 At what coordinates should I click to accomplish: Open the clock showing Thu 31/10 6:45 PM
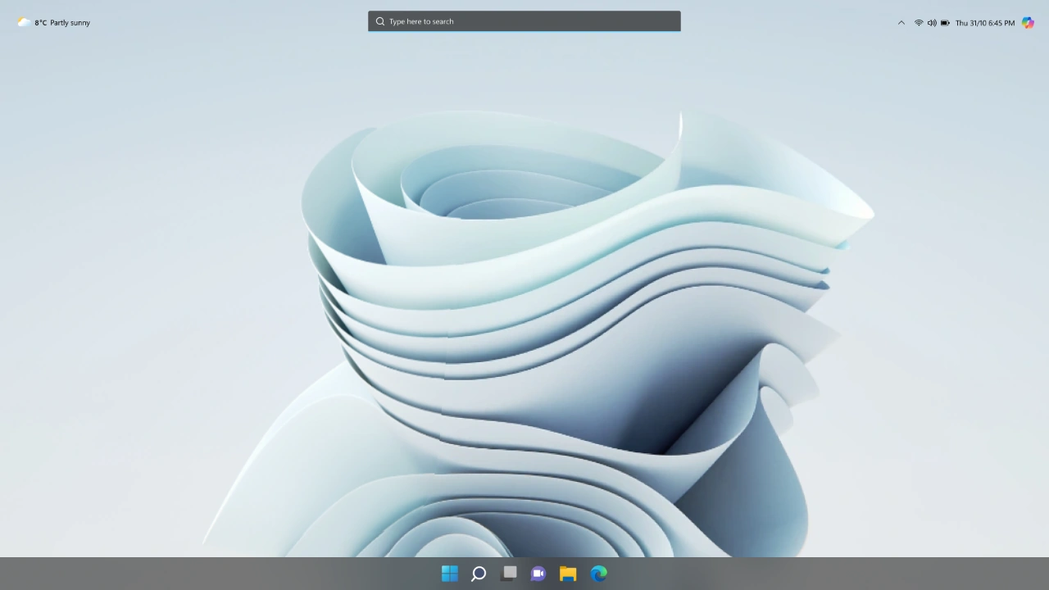985,23
